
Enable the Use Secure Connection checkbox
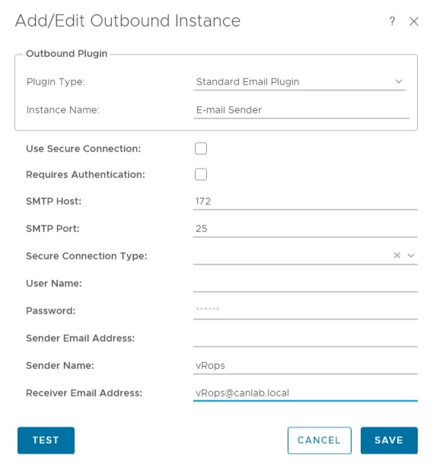201,148
